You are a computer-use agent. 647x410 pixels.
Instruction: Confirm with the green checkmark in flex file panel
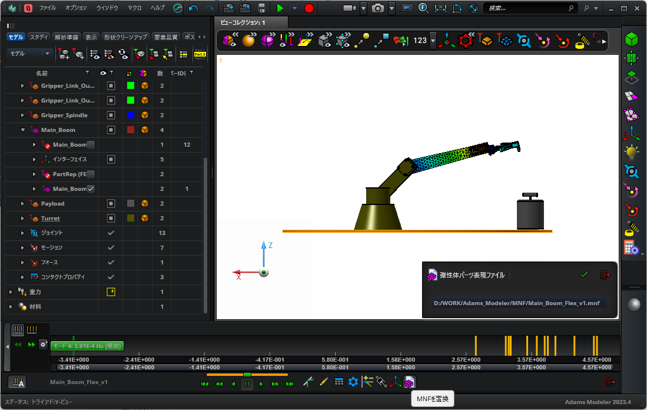click(584, 275)
